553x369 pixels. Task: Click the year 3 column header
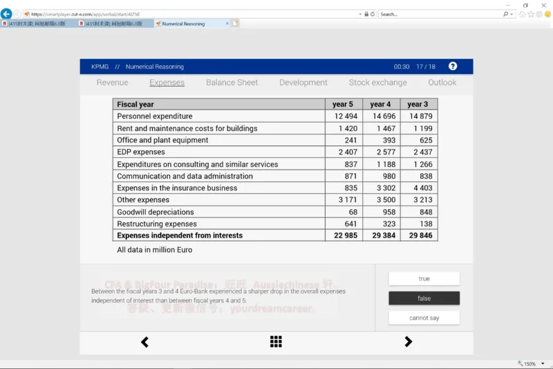(418, 104)
